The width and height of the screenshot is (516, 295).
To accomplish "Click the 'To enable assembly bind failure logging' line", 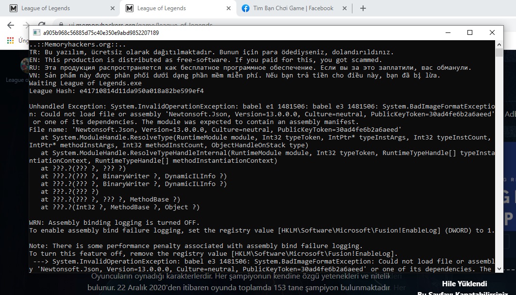I will pos(262,230).
